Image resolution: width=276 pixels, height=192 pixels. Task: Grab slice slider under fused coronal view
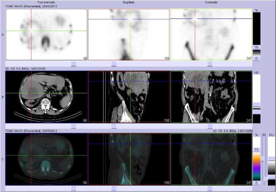(x=210, y=189)
